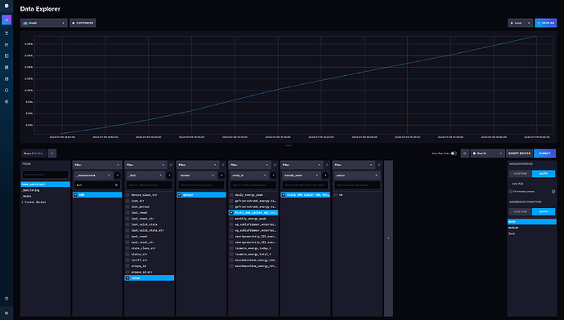Click the Customize button
The height and width of the screenshot is (320, 564).
coord(83,23)
